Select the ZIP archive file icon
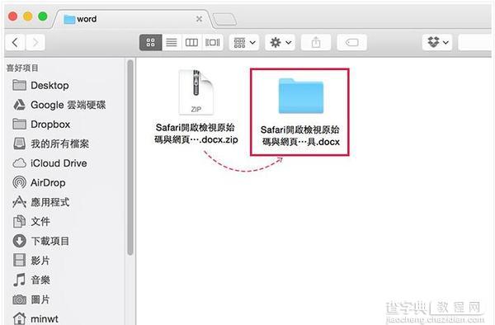This screenshot has height=325, width=495. [196, 92]
